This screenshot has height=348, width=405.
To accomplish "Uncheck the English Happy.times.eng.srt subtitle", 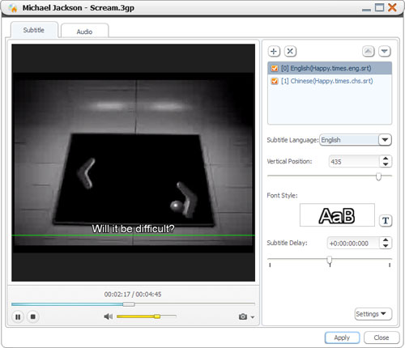I will (275, 69).
